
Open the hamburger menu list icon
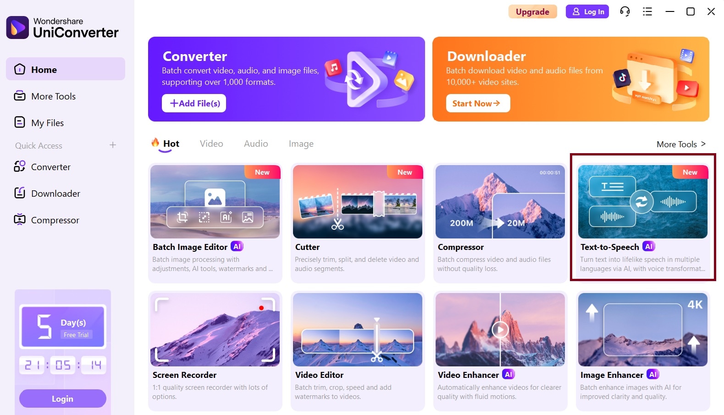click(647, 11)
